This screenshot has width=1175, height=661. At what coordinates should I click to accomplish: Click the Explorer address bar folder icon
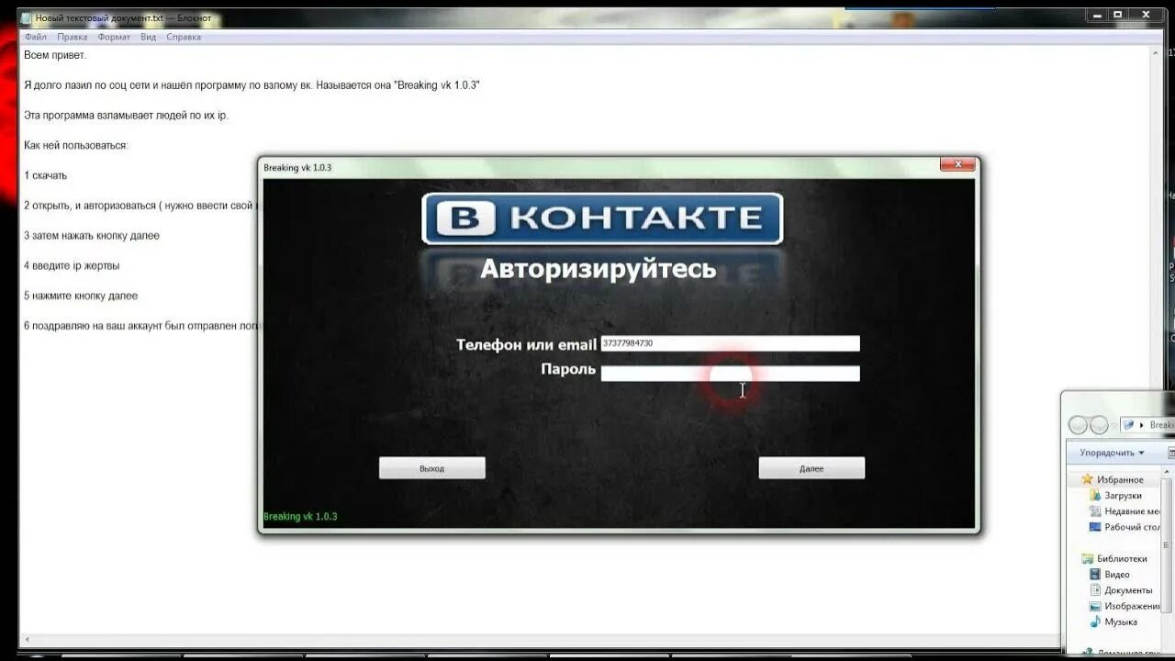(1129, 425)
